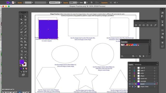Select the Magic Wand tool
The image size is (166, 93).
click(22, 20)
